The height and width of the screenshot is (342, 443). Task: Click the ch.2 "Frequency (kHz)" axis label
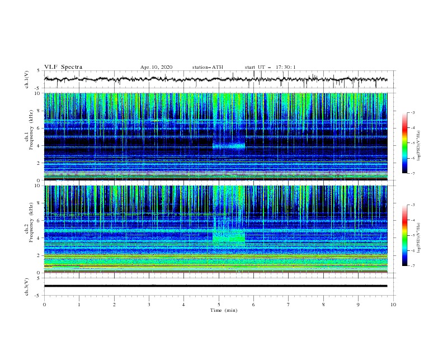click(x=31, y=222)
